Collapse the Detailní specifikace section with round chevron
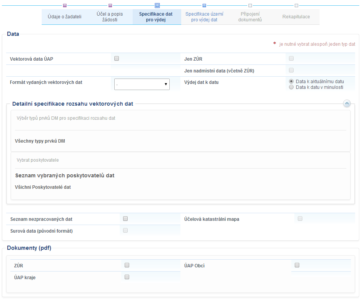This screenshot has width=362, height=299. click(347, 103)
